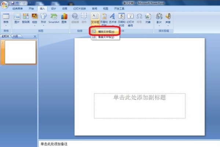
Task: Select slide 1 thumbnail
Action: pyautogui.click(x=20, y=52)
